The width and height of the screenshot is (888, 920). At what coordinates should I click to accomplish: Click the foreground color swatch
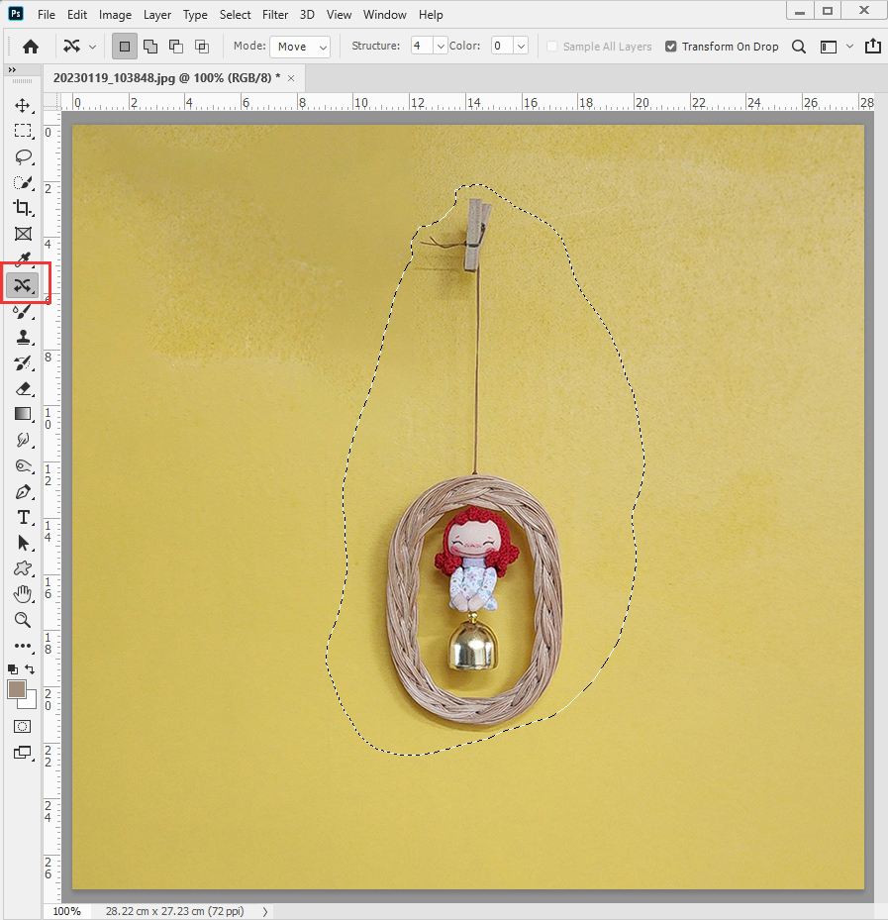coord(17,689)
